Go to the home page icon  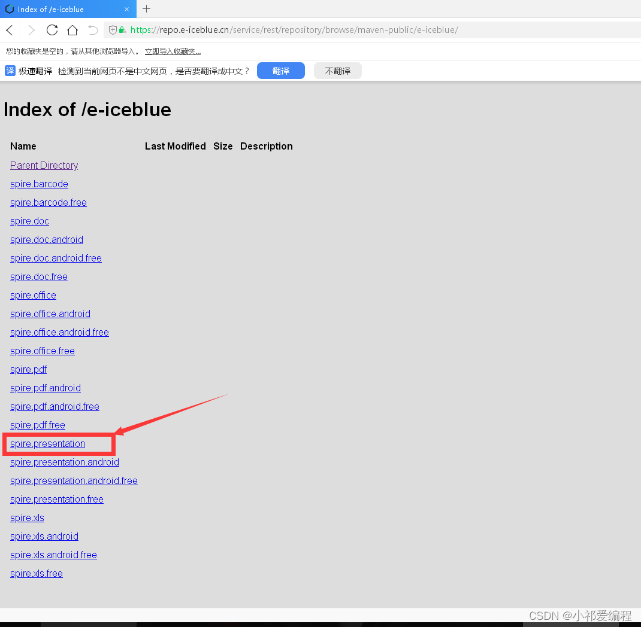[x=72, y=30]
